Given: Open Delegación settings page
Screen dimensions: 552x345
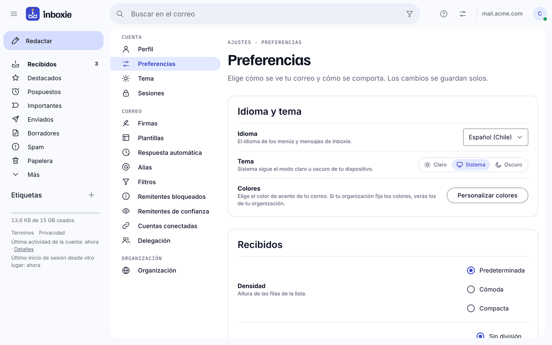Looking at the screenshot, I should 166,241.
